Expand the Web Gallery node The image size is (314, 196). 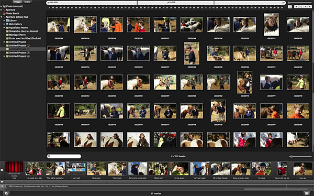click(4, 24)
